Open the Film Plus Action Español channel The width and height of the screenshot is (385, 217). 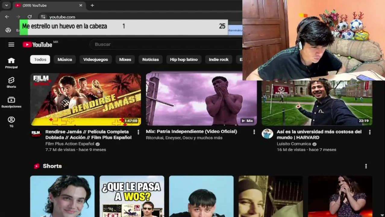pyautogui.click(x=70, y=144)
